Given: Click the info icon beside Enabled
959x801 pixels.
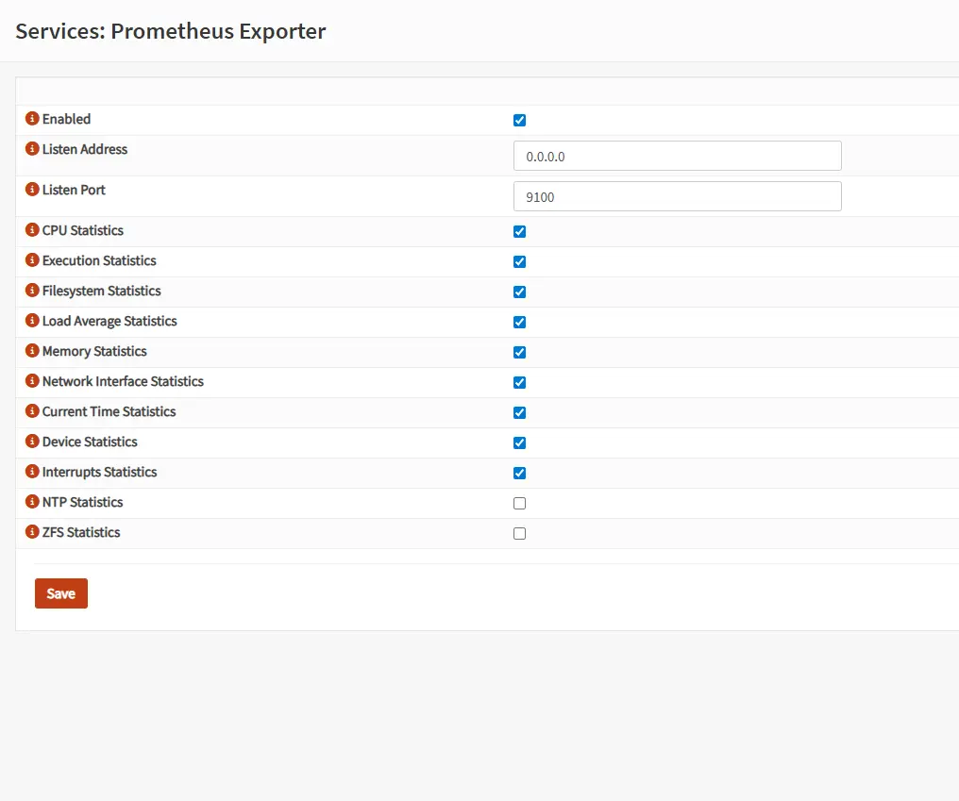Looking at the screenshot, I should [32, 119].
